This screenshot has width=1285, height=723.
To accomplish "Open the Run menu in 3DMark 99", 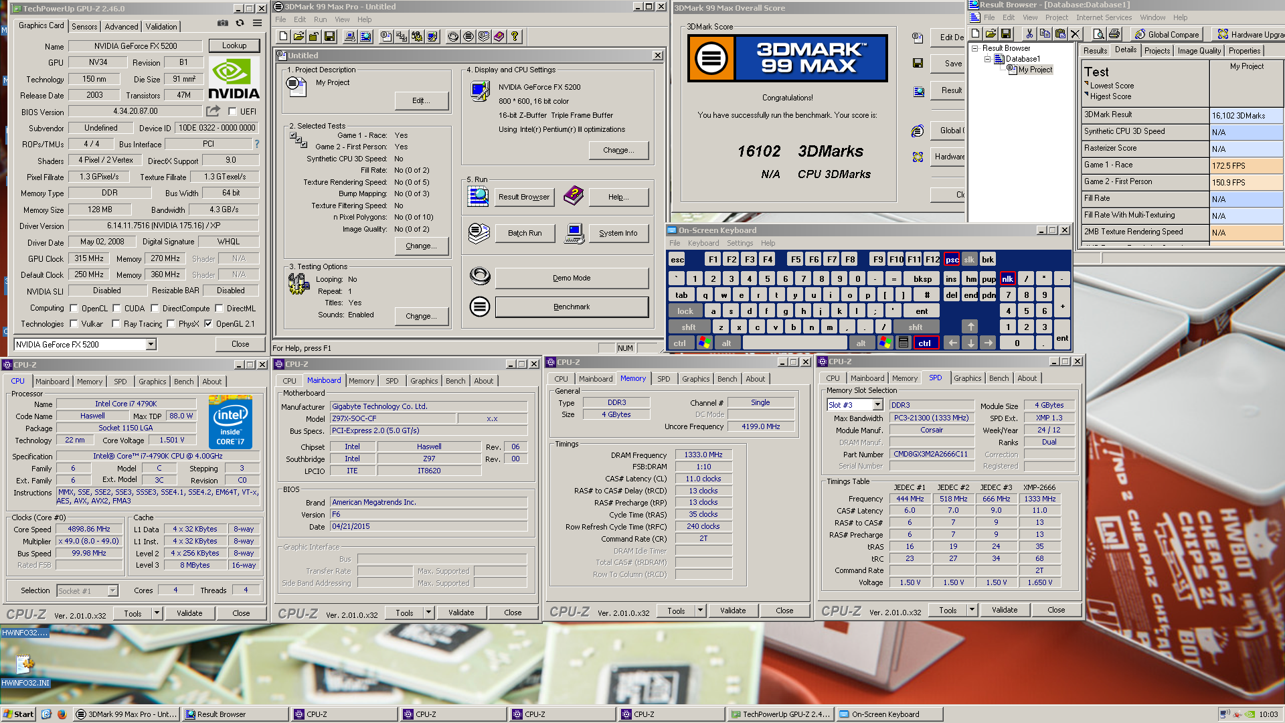I will (320, 19).
